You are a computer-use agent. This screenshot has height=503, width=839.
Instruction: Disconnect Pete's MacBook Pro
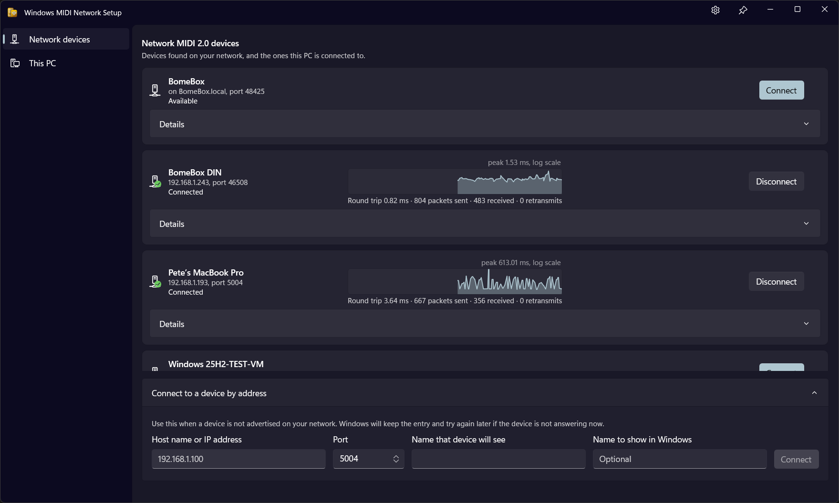point(776,281)
